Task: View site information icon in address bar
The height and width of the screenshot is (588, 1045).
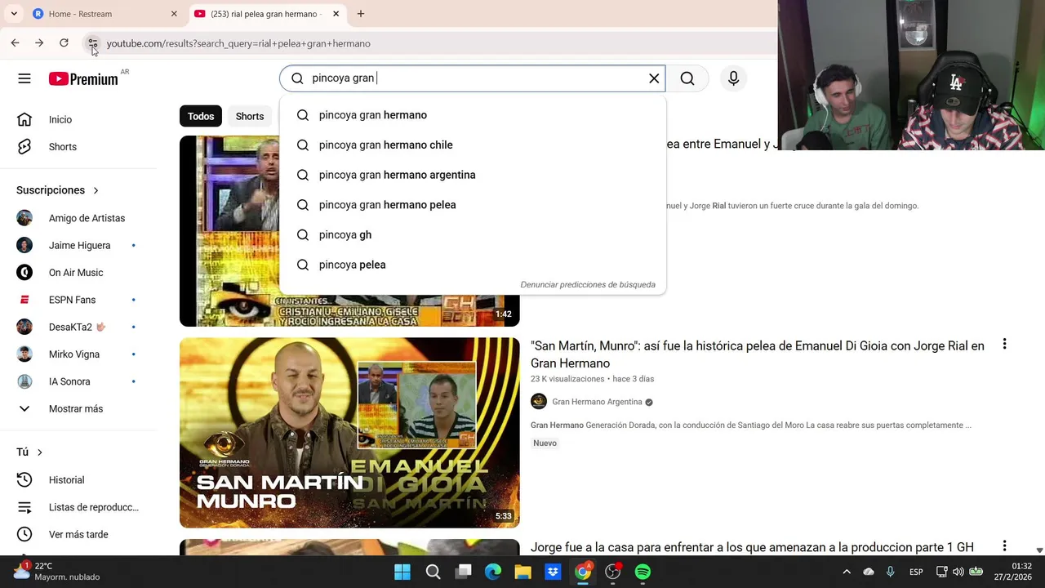Action: point(92,43)
